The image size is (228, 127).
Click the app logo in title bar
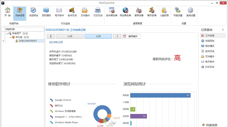[x=3, y=3]
